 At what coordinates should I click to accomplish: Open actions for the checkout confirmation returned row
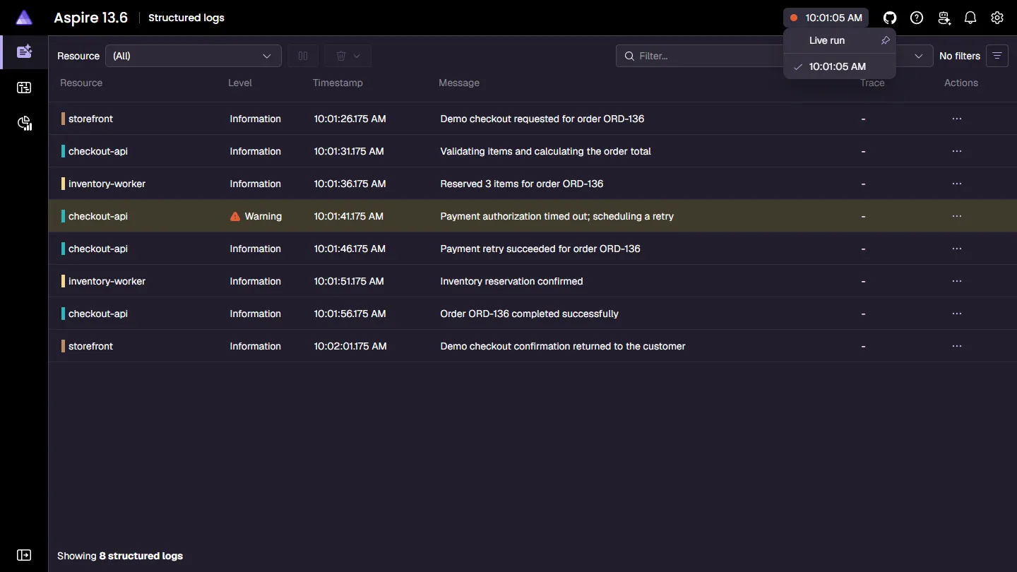(x=957, y=346)
